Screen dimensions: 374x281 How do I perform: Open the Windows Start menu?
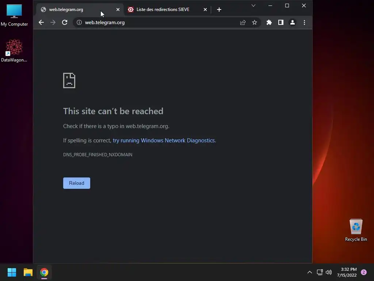tap(12, 272)
